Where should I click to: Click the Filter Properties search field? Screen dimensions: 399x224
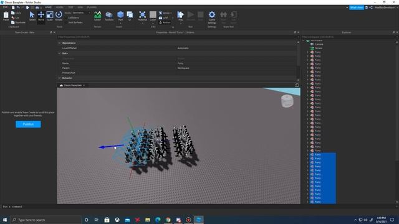click(177, 37)
